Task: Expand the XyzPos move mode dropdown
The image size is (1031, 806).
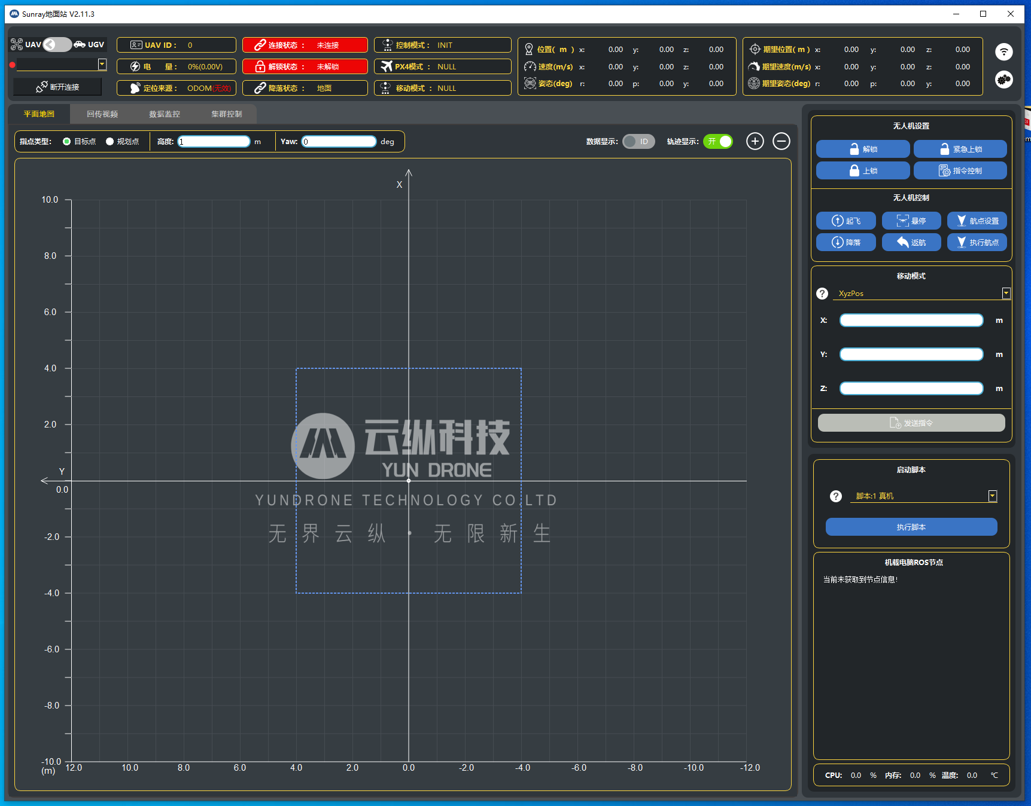Action: [x=1006, y=293]
